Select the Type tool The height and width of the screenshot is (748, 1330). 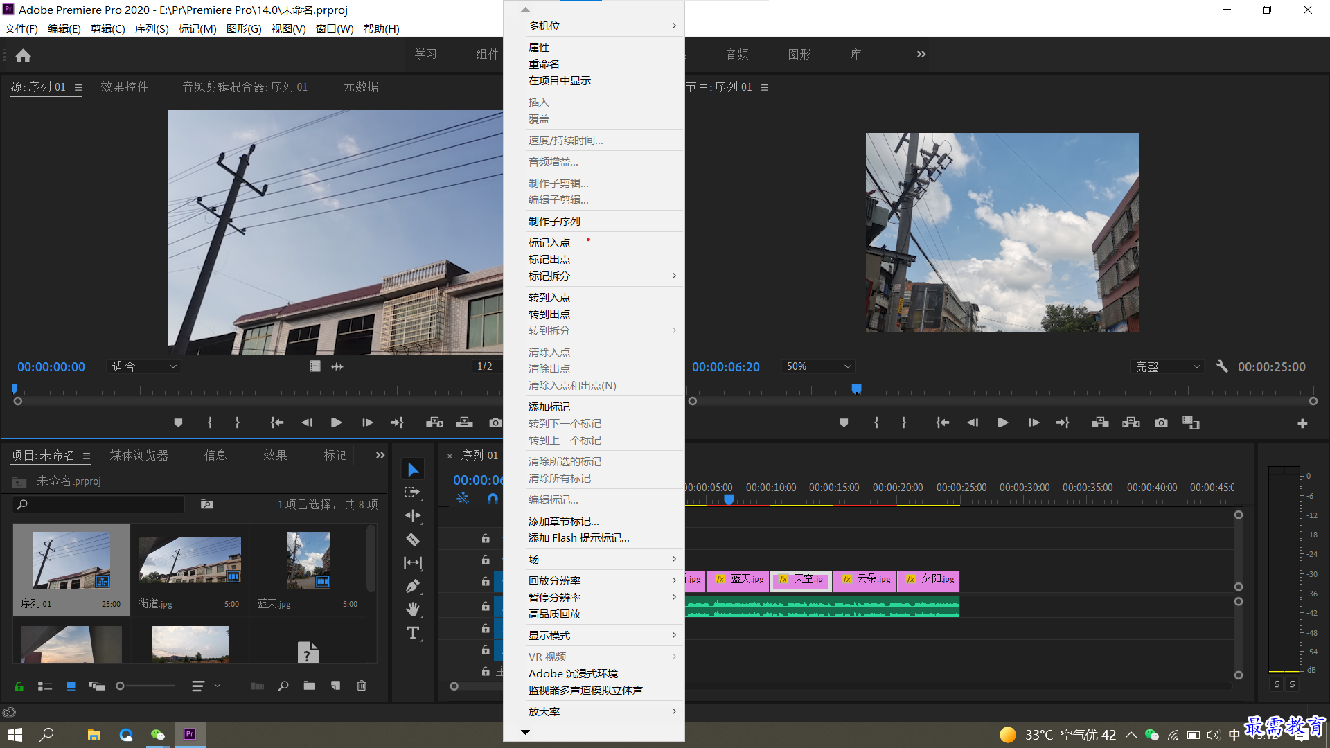coord(413,633)
